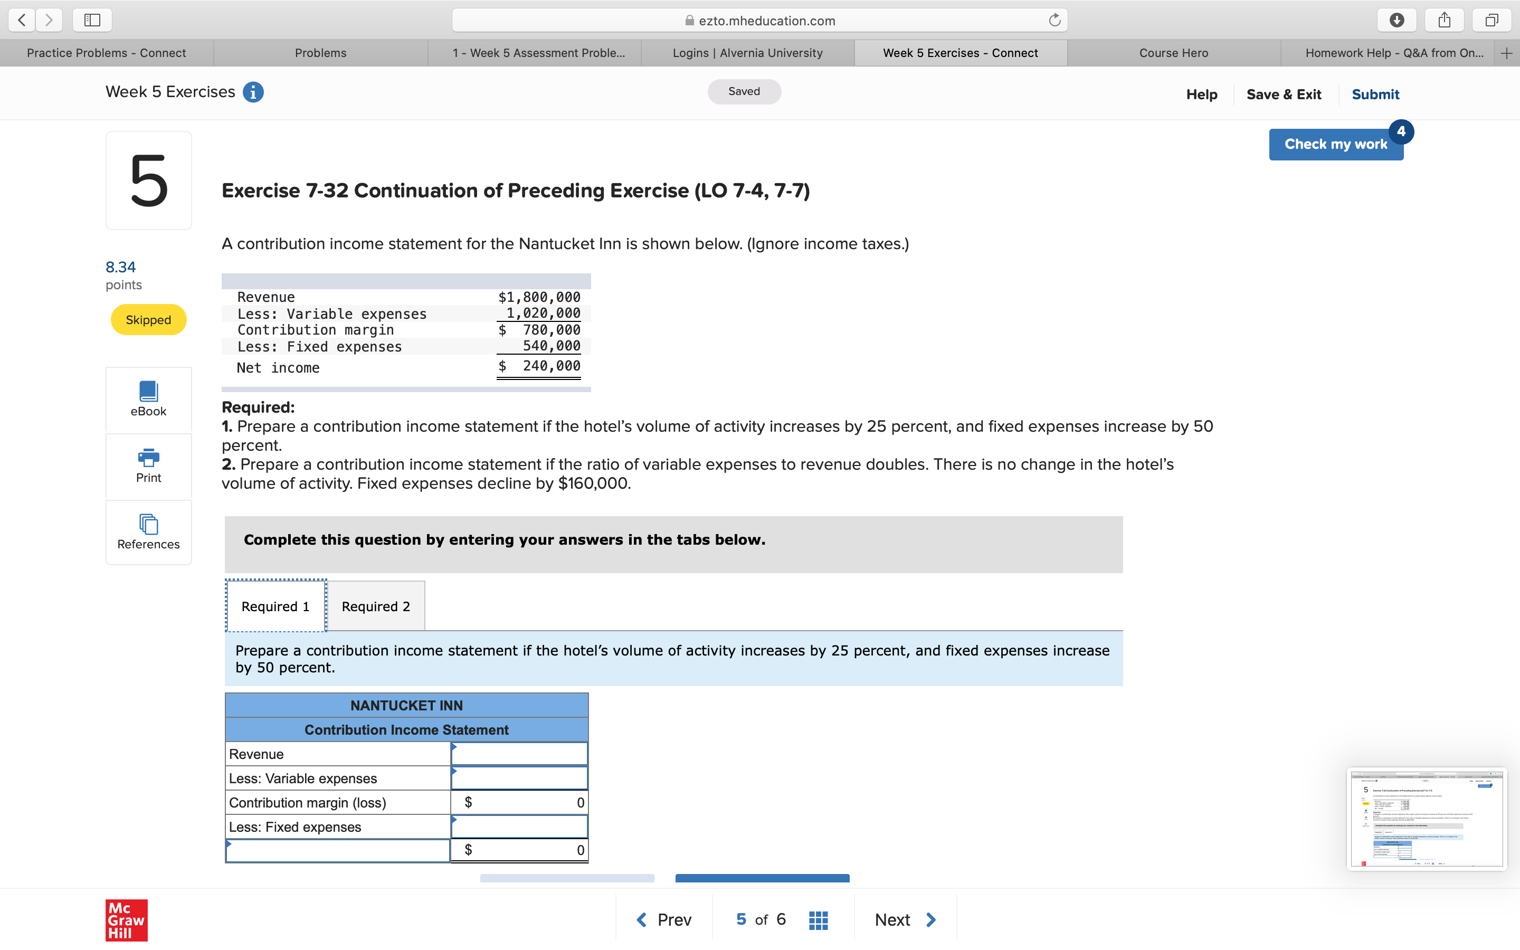Show all tabs with the tab overview icon
Viewport: 1520px width, 950px height.
coord(1491,20)
